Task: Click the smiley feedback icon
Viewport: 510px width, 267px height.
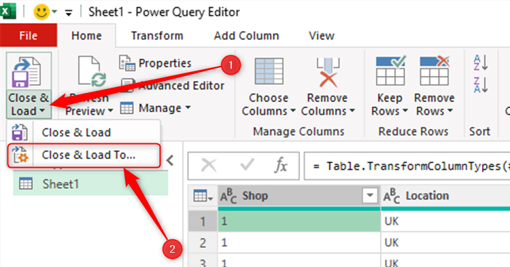Action: (x=41, y=12)
